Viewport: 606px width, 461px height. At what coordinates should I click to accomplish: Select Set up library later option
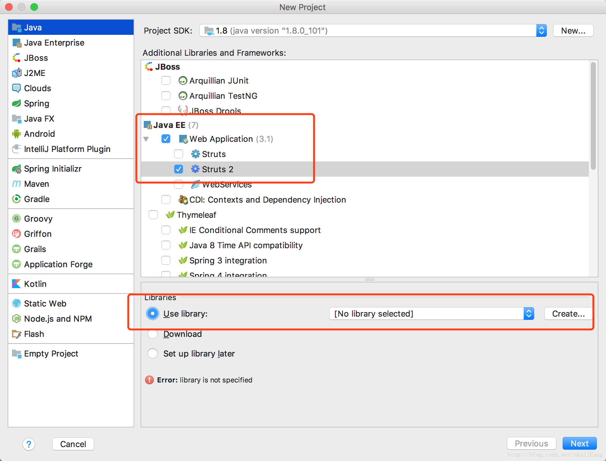tap(153, 353)
